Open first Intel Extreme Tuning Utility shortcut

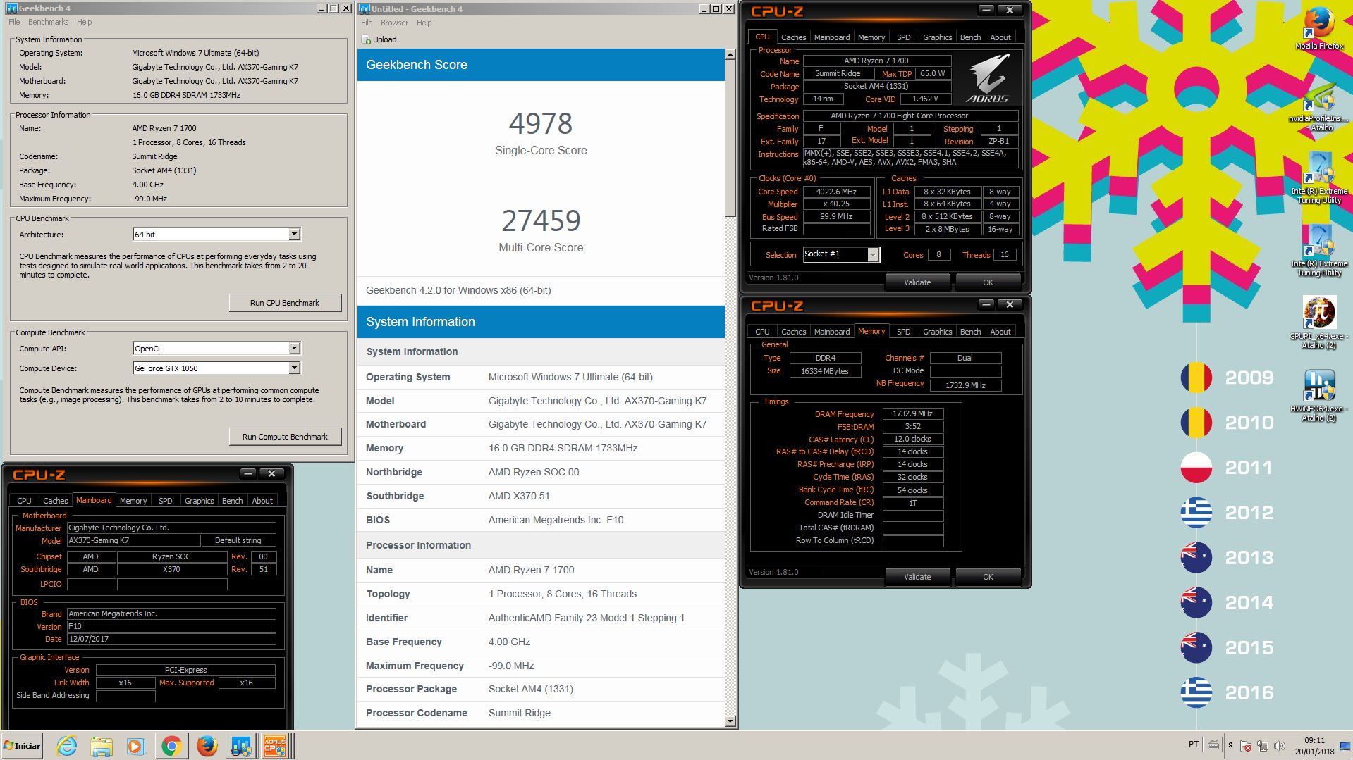point(1319,179)
